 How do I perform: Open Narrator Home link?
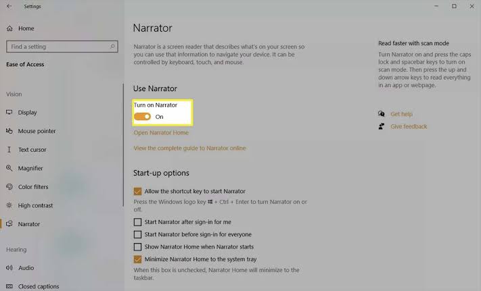(x=161, y=132)
